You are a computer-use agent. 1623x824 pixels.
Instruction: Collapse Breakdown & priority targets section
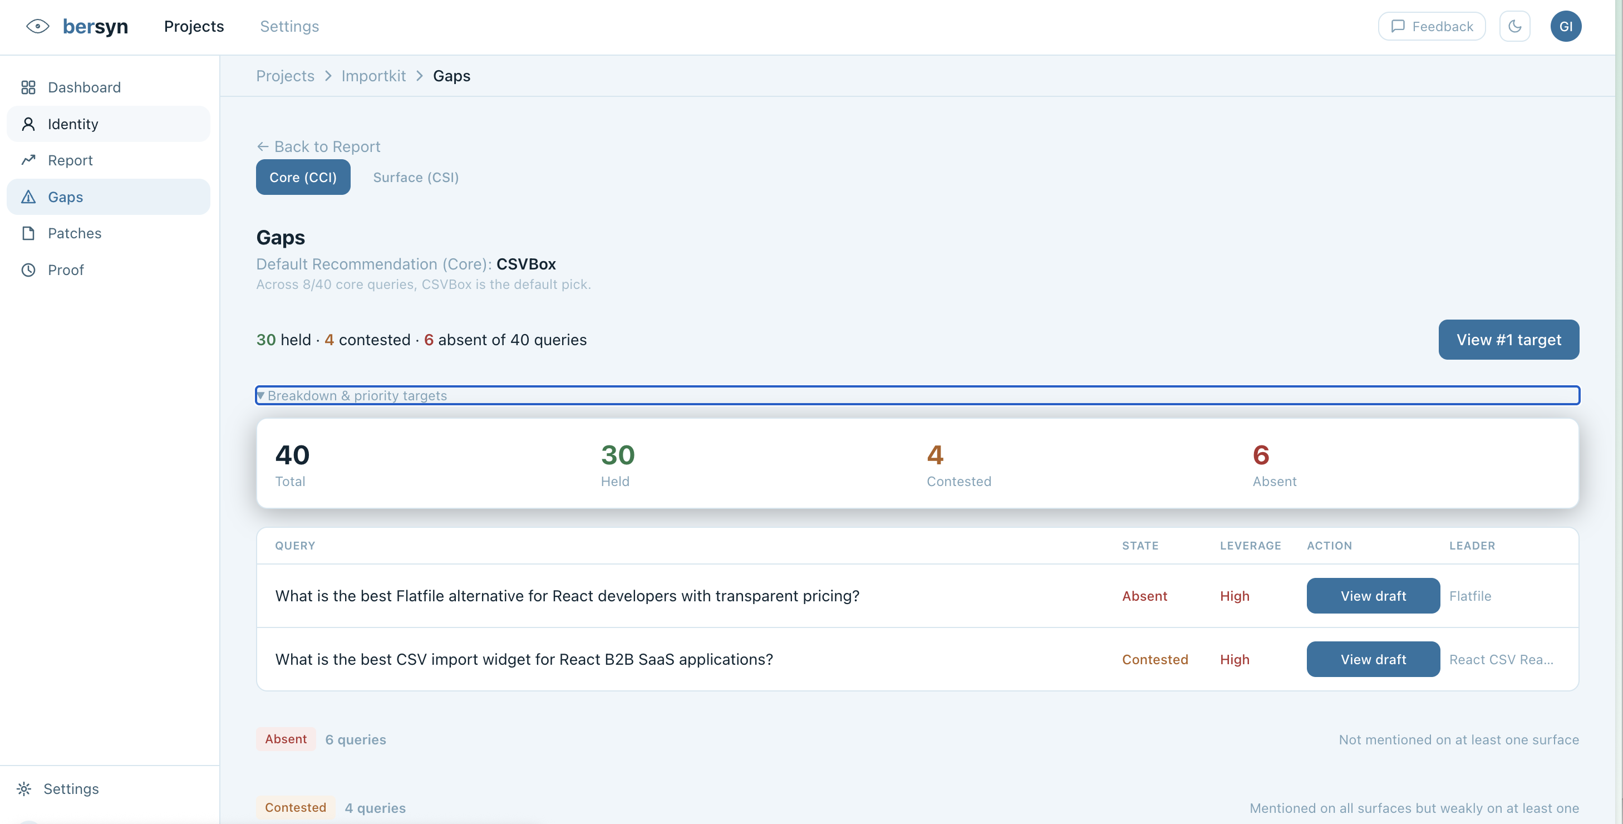coord(357,395)
